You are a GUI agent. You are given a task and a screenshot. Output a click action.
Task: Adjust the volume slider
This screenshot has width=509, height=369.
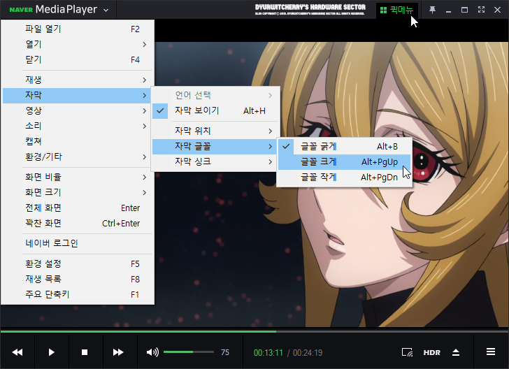coord(189,352)
